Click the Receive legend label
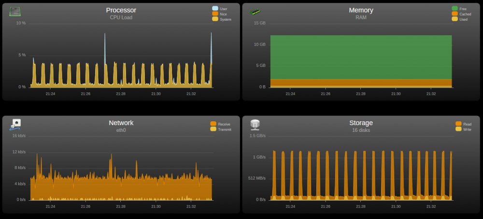 click(x=224, y=124)
